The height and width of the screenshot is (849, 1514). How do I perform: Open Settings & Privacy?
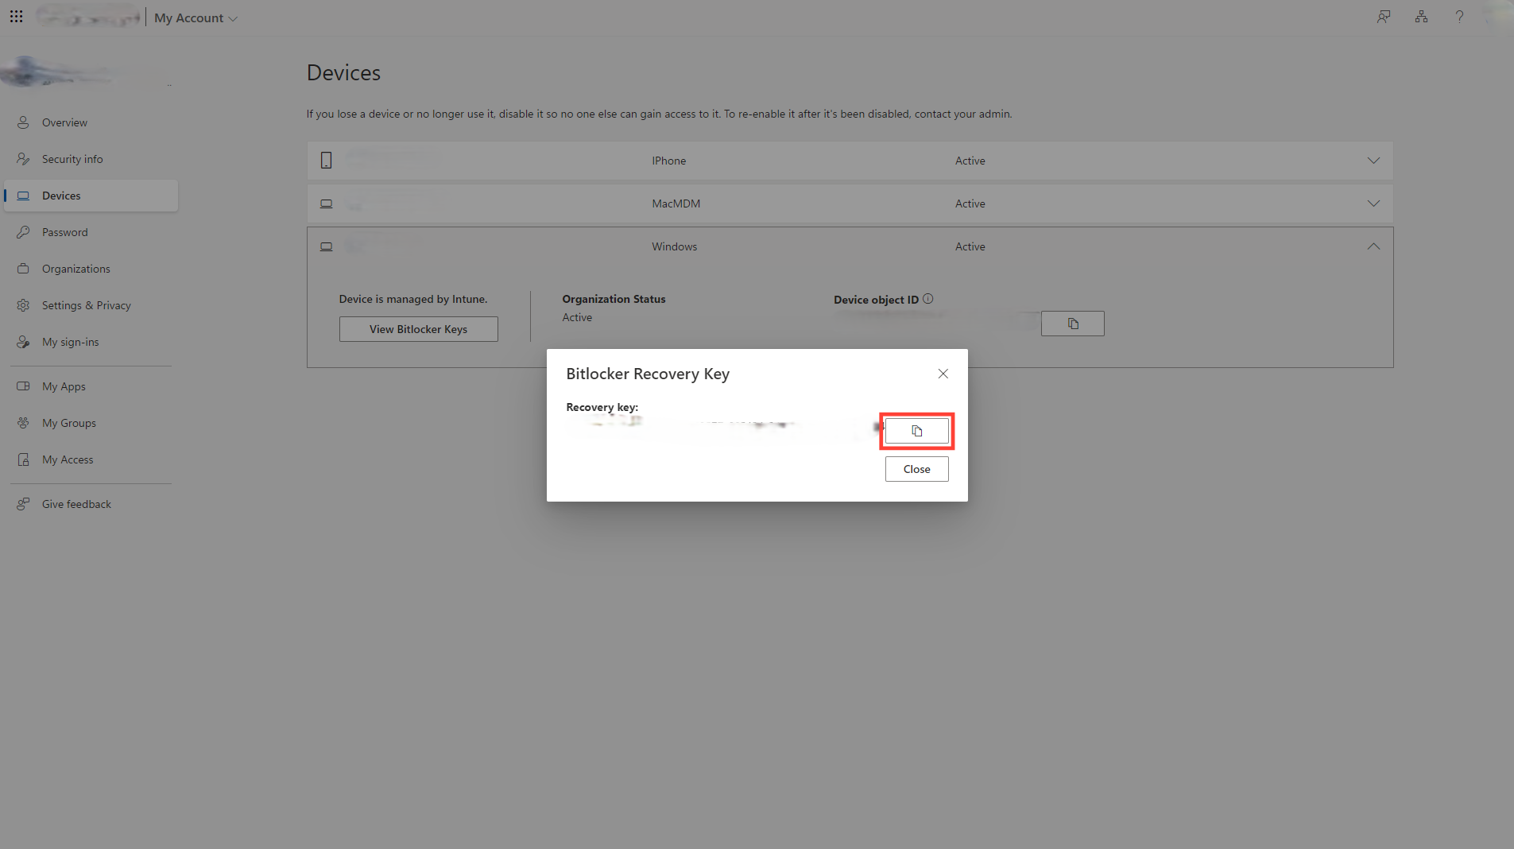pos(86,304)
